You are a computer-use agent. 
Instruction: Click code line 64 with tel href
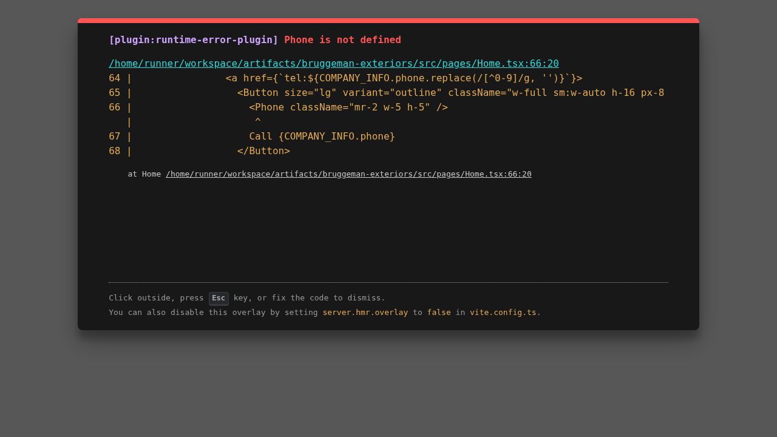(345, 78)
